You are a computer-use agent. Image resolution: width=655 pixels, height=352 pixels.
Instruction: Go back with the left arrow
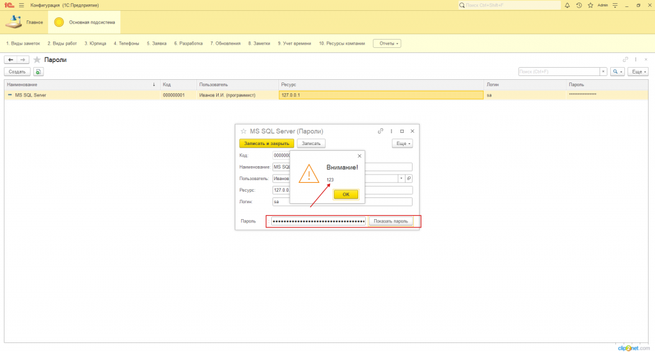pyautogui.click(x=10, y=59)
